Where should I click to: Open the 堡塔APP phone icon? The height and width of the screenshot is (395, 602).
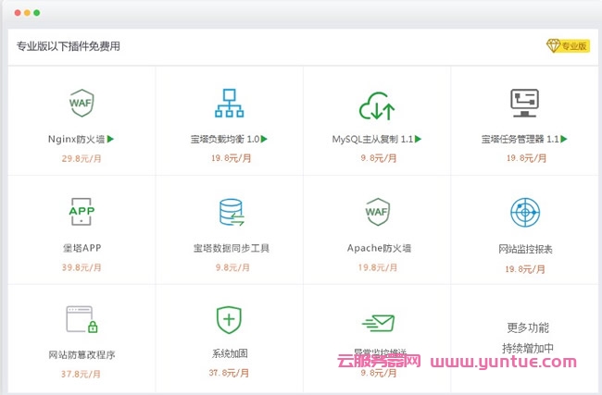pos(82,212)
